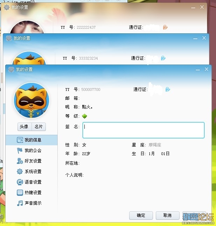Screen dimensions: 216x226
Task: Click the 我的公会 flag icon
Action: point(20,151)
